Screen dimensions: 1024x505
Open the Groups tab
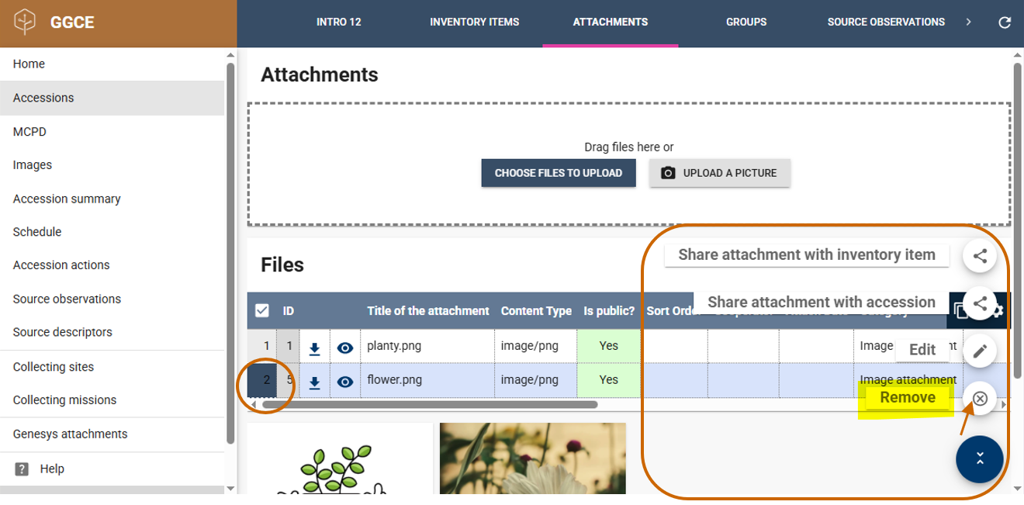[746, 22]
